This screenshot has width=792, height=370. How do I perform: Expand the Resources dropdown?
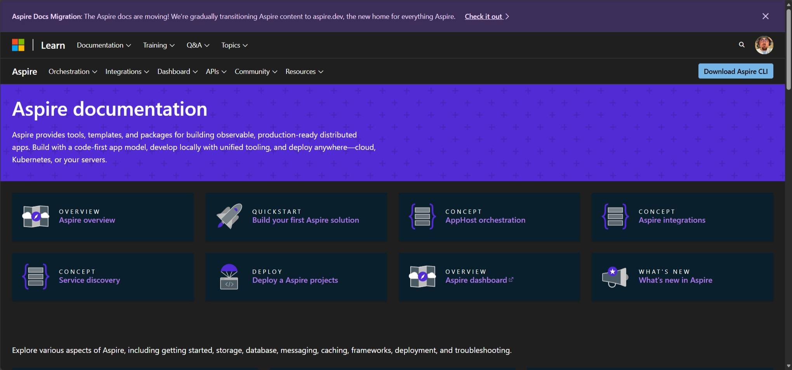tap(304, 71)
